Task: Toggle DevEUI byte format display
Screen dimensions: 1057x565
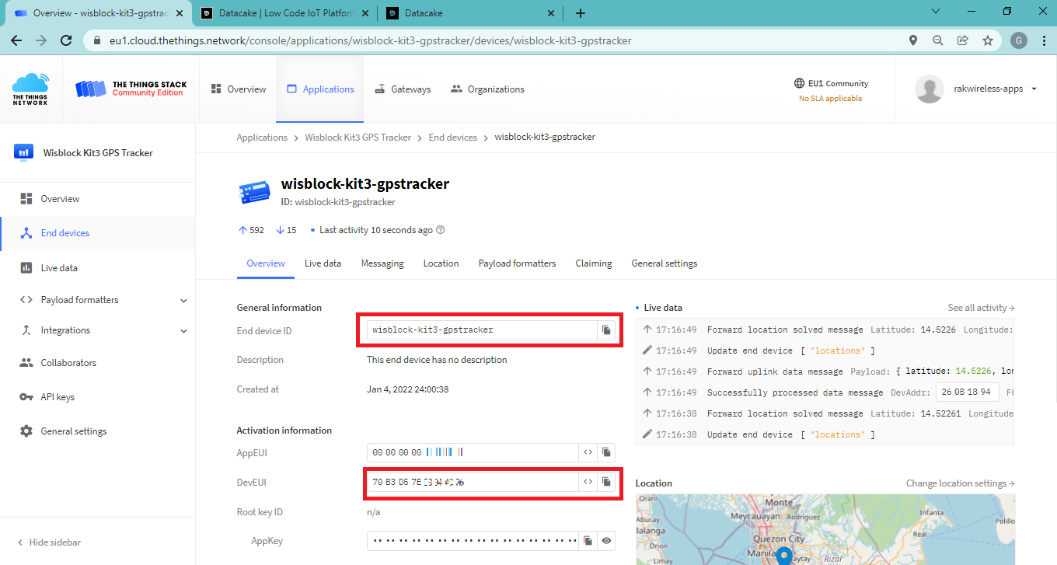Action: coord(588,483)
